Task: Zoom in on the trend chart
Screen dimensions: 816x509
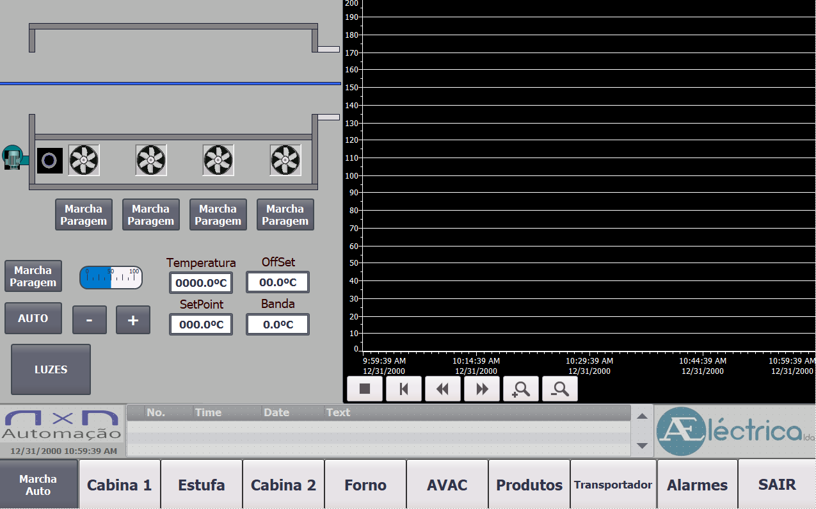Action: [x=521, y=389]
